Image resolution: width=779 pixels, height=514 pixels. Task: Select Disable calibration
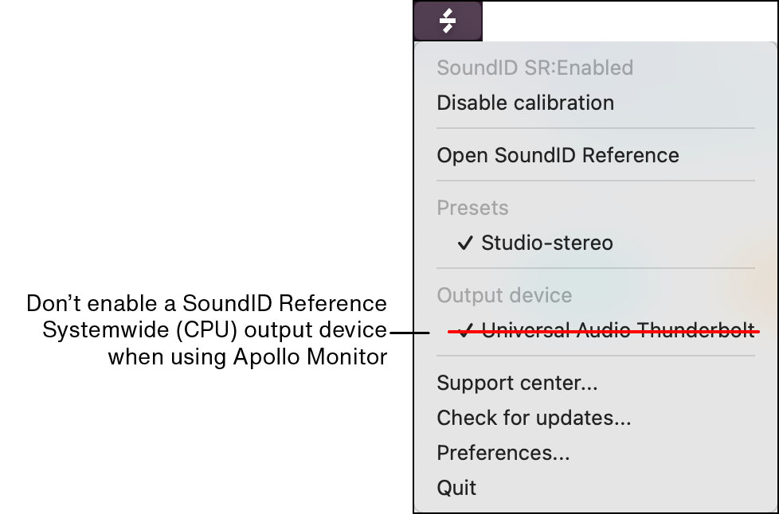(525, 103)
